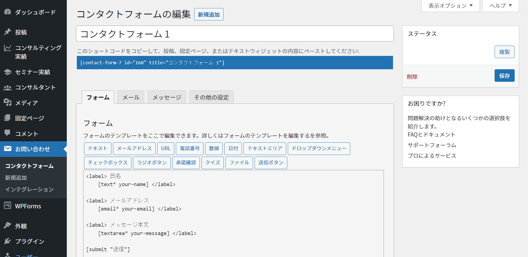
Task: Open the Dashboard via its gauge icon
Action: [x=7, y=12]
